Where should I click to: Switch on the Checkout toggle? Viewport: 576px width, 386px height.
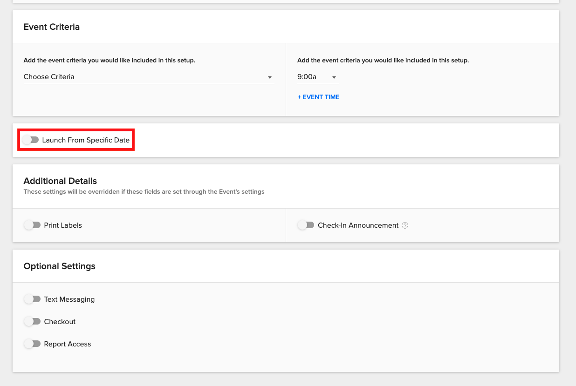[32, 322]
